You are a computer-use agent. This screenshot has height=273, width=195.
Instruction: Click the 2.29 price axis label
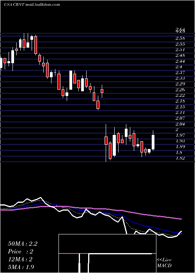(180, 84)
